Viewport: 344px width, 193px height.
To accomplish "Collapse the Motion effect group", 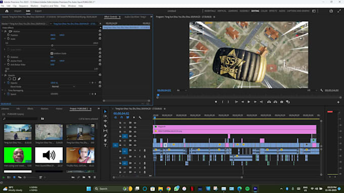I will tap(3, 31).
